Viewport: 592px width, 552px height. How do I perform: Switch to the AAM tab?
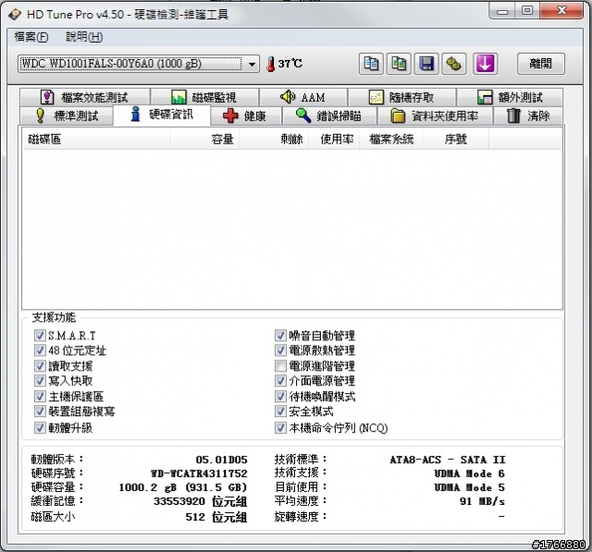pyautogui.click(x=303, y=97)
